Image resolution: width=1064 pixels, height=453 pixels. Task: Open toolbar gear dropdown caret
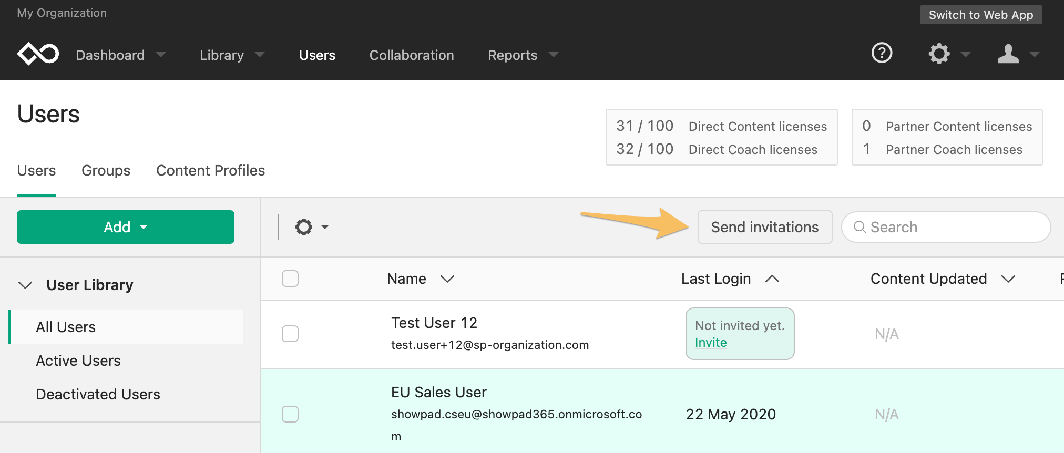point(325,227)
